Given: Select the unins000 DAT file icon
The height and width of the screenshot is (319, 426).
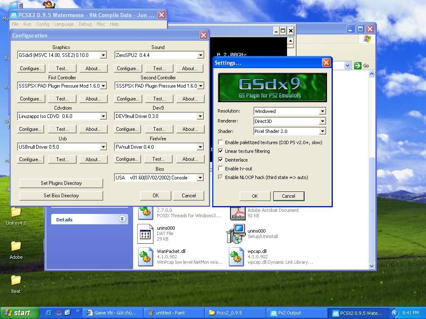Looking at the screenshot, I should coord(145,233).
